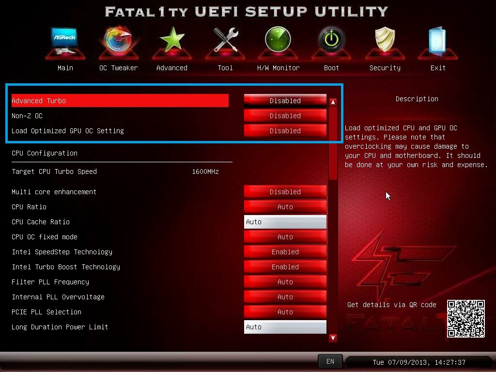Select the Intel Turbo Boost Technology label

click(66, 267)
